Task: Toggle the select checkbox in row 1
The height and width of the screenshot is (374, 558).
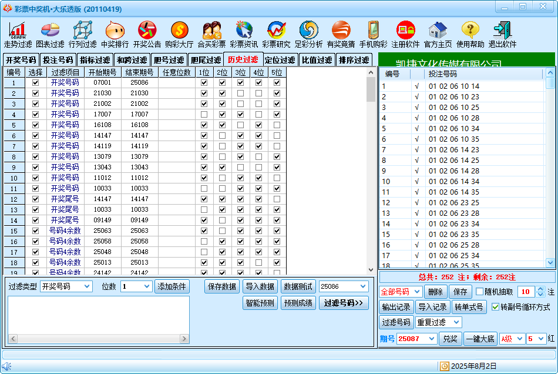Action: coord(36,83)
